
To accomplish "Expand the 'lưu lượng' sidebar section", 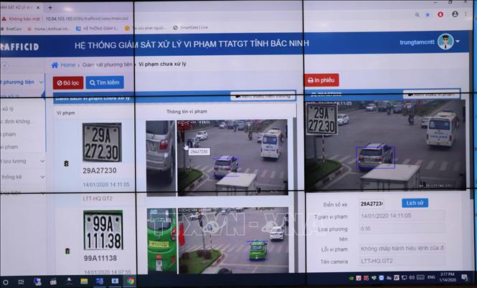I will 42,161.
